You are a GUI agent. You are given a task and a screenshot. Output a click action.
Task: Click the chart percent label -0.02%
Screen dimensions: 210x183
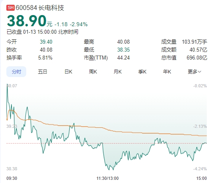tap(200, 86)
